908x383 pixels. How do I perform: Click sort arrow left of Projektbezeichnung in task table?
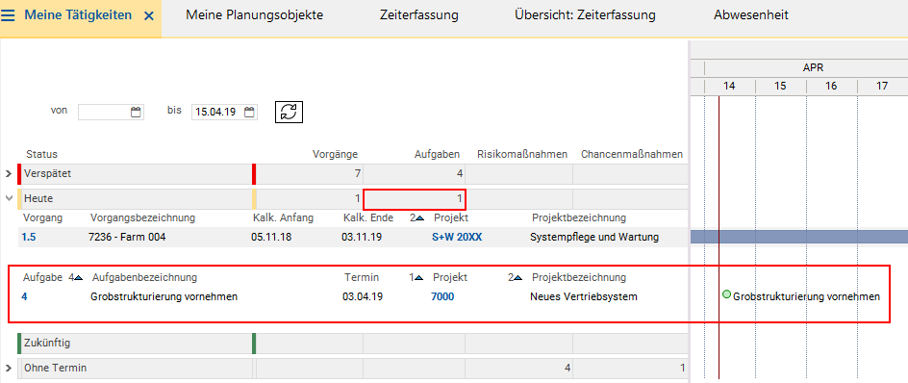pyautogui.click(x=517, y=277)
